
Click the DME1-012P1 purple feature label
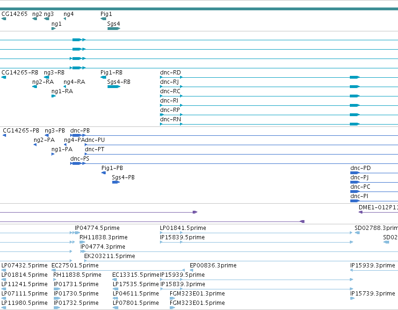coord(378,207)
